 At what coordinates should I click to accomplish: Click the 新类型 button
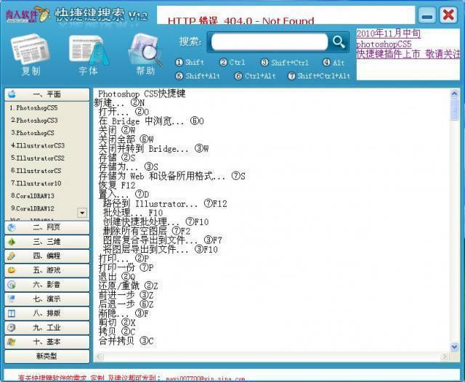click(46, 356)
